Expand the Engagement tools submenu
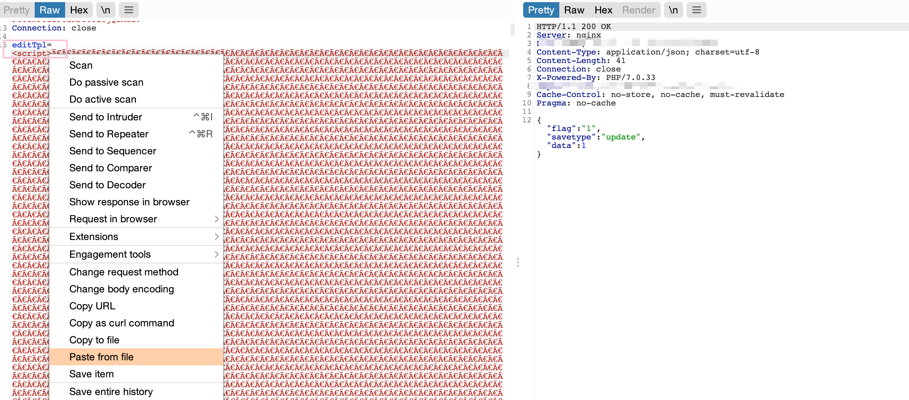This screenshot has width=909, height=400. 136,254
